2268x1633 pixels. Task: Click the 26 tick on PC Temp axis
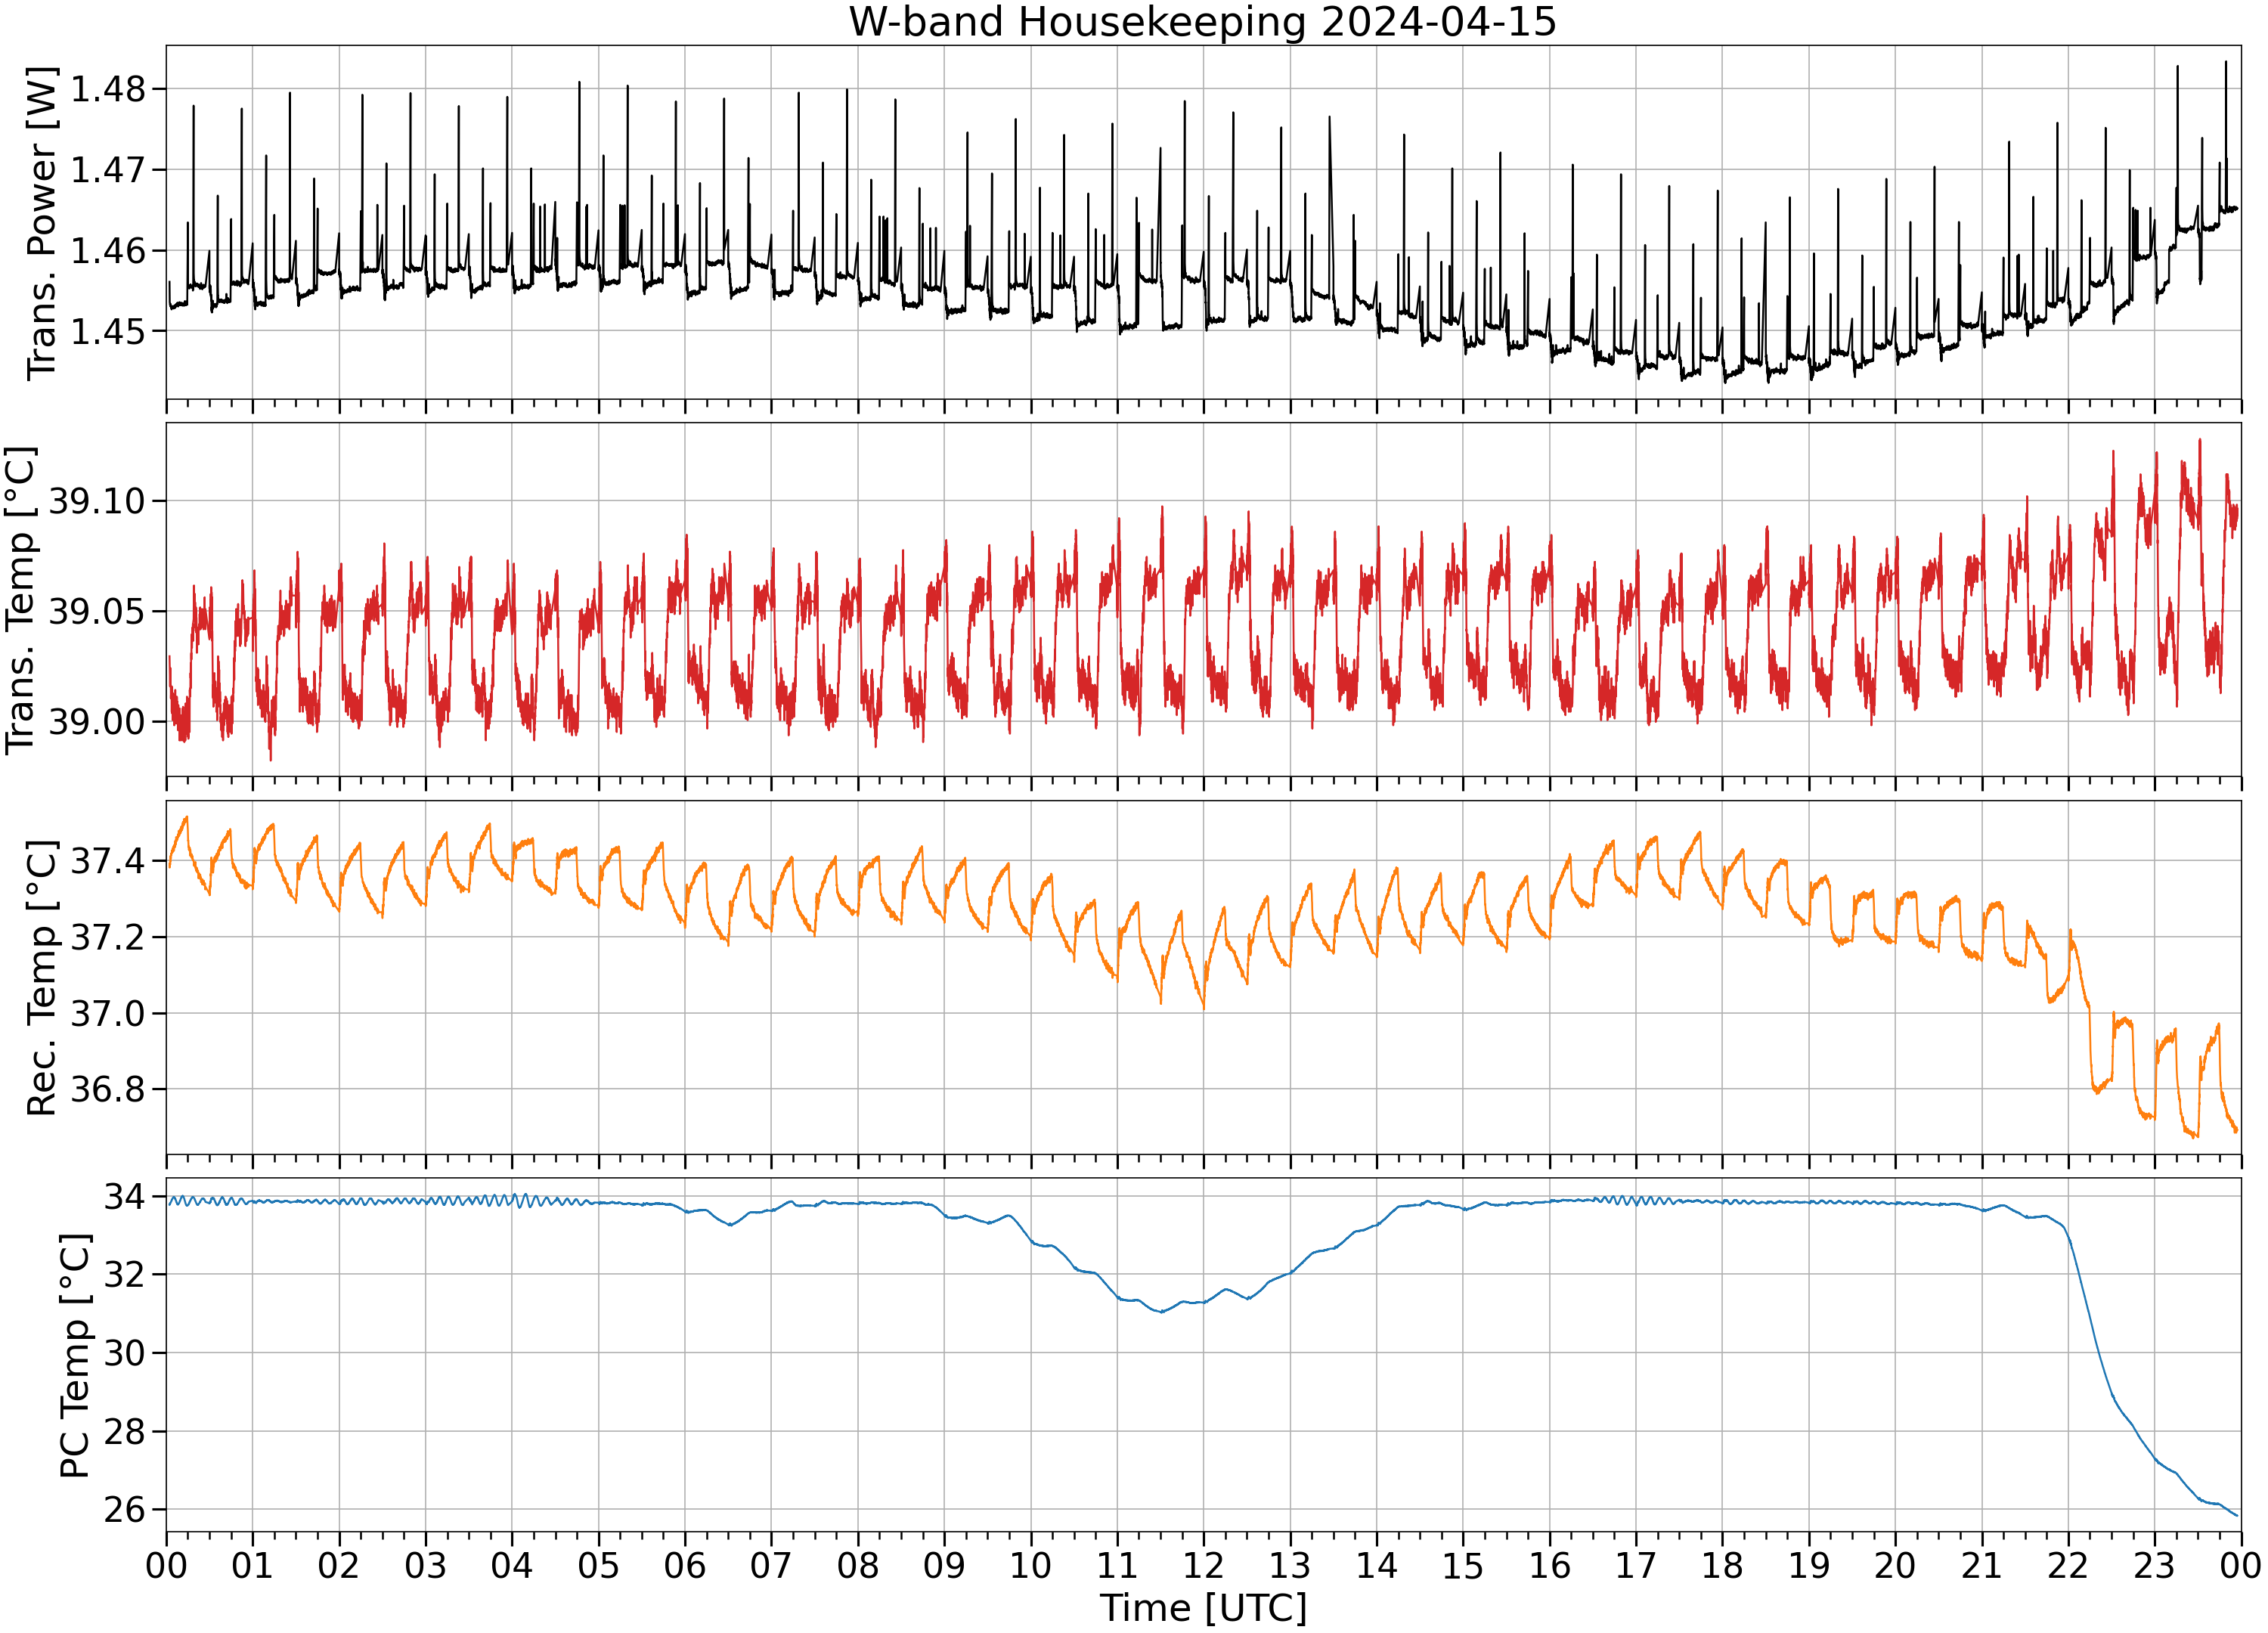pyautogui.click(x=125, y=1509)
